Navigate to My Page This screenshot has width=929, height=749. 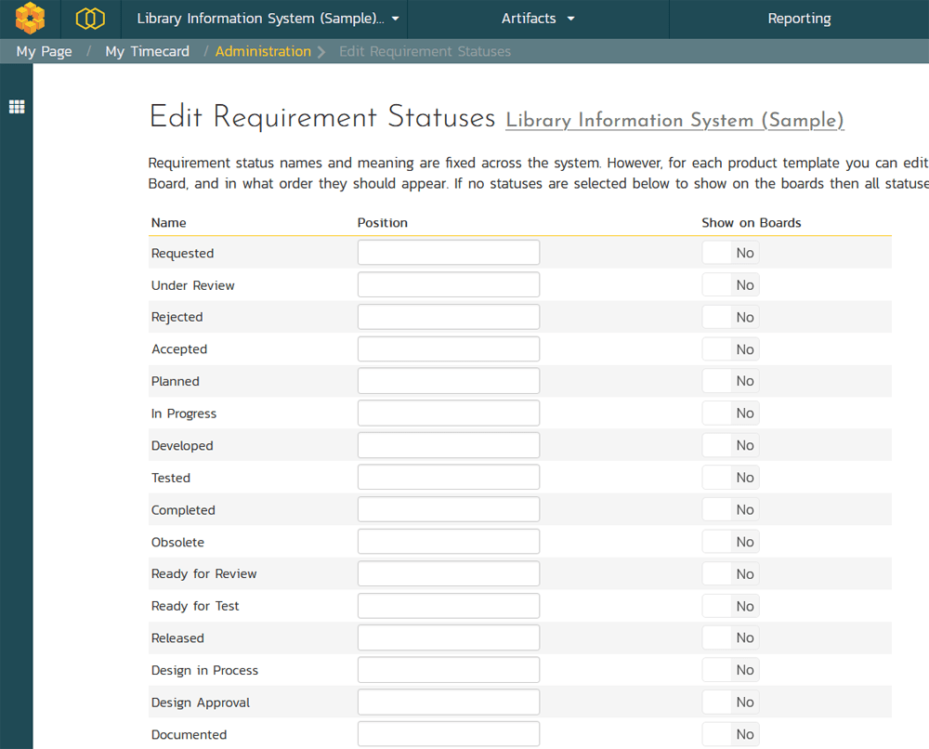point(43,51)
